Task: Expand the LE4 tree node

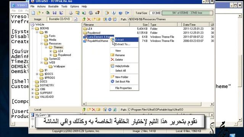Action: [51, 51]
